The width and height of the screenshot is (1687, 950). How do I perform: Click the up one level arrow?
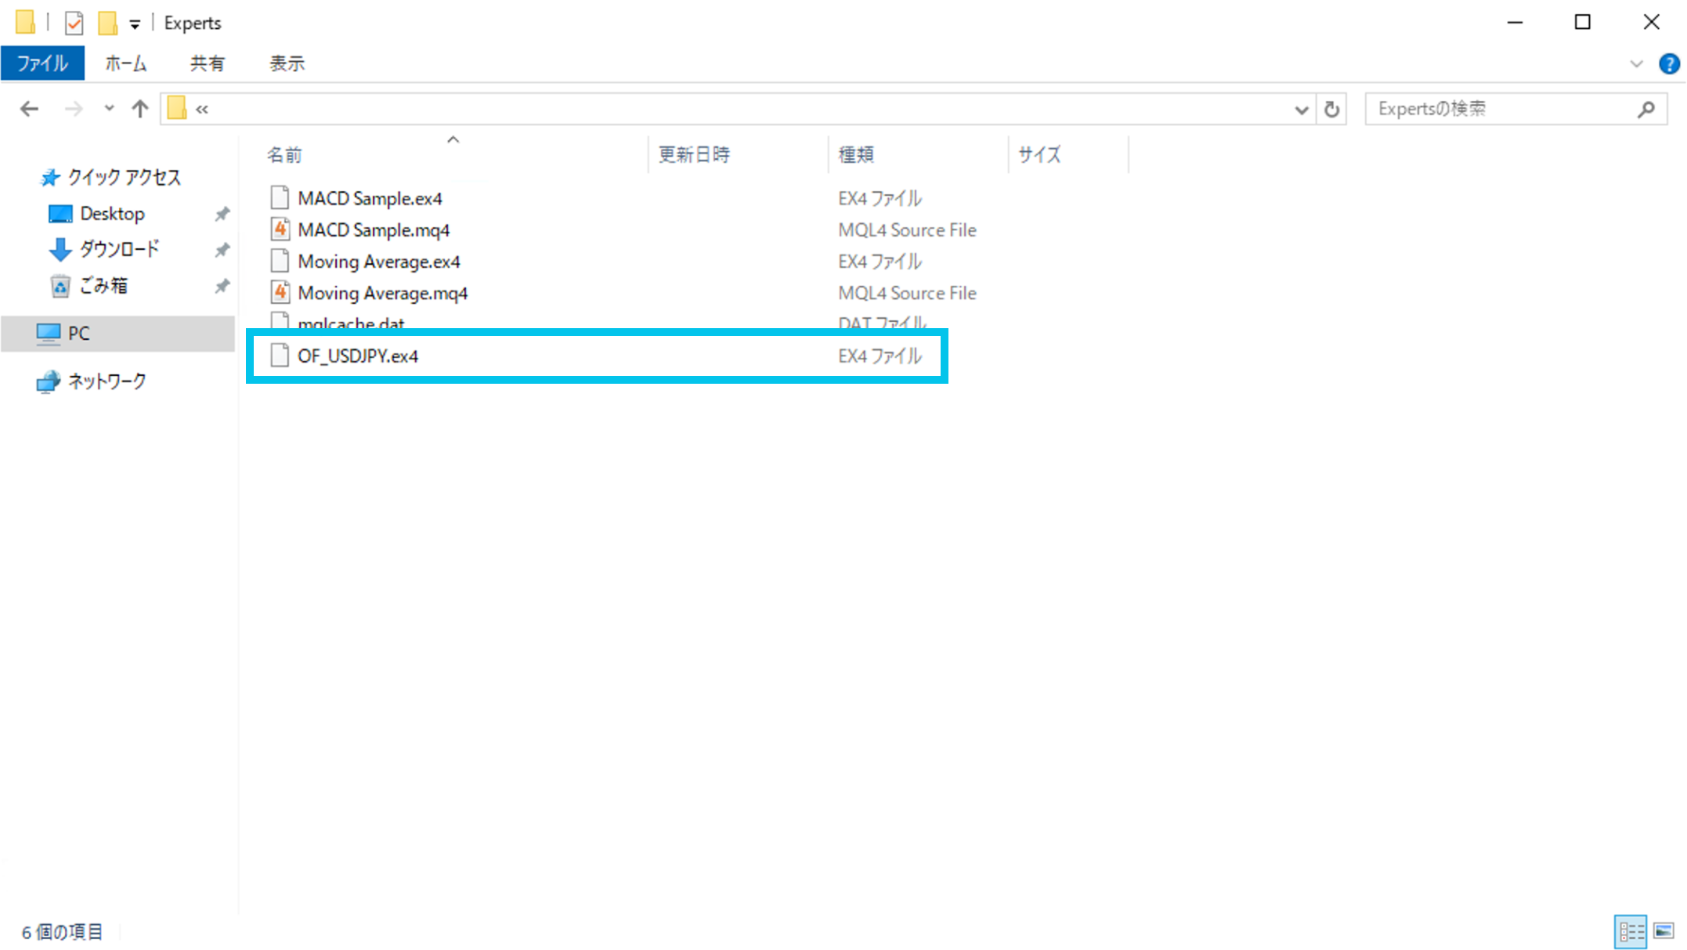[x=140, y=109]
